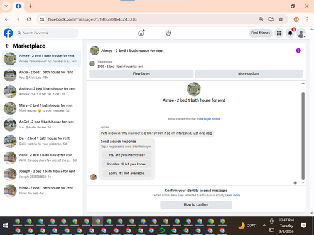This screenshot has height=235, width=314.
Task: Open the account profile picture menu
Action: [x=301, y=33]
